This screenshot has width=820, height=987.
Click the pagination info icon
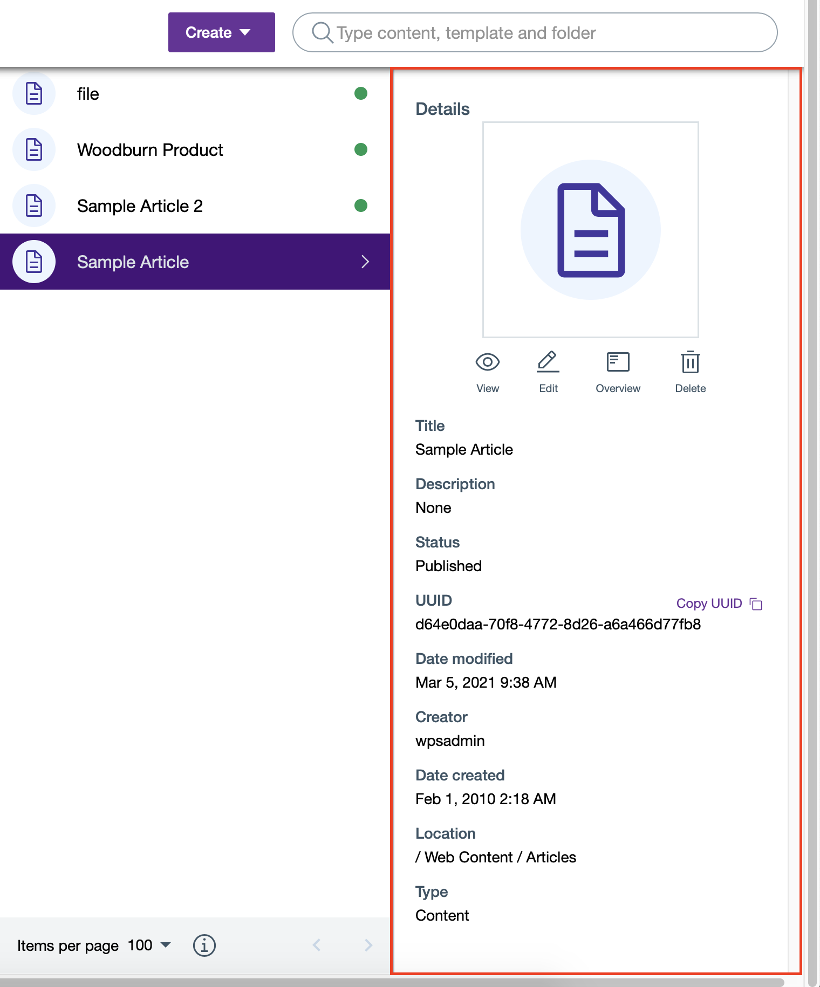point(204,945)
